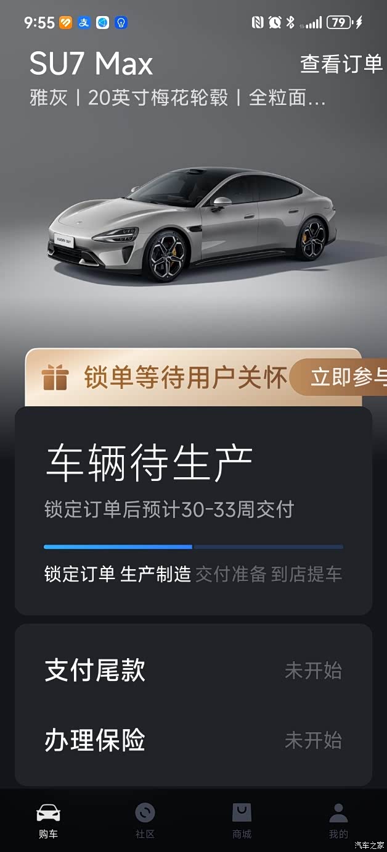Tap the 生产制造 progress stage label

pos(155,574)
